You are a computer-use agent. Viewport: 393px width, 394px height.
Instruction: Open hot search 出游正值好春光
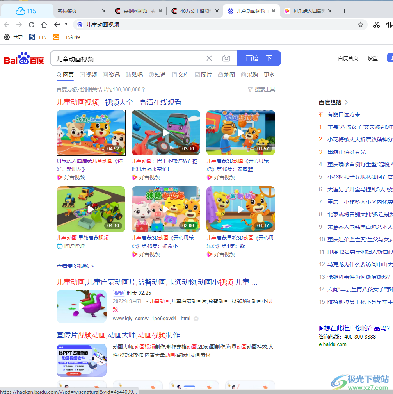(x=347, y=152)
